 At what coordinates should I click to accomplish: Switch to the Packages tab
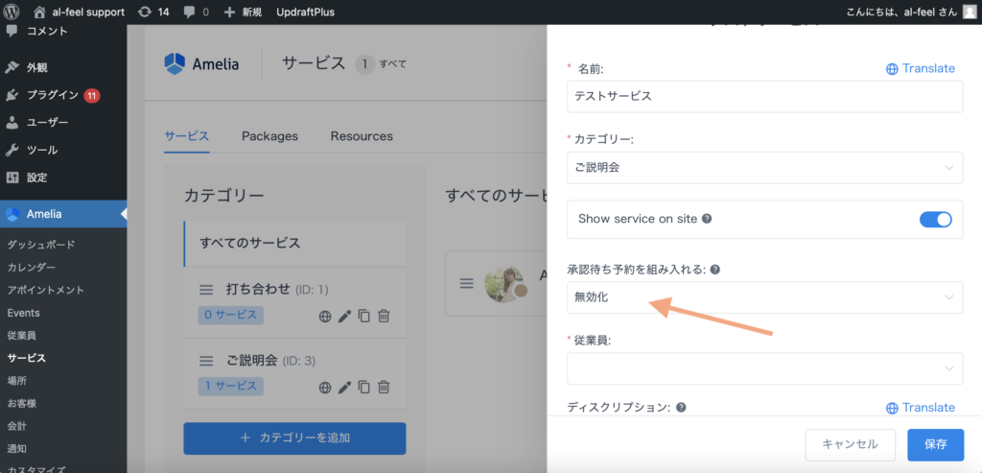pyautogui.click(x=269, y=136)
